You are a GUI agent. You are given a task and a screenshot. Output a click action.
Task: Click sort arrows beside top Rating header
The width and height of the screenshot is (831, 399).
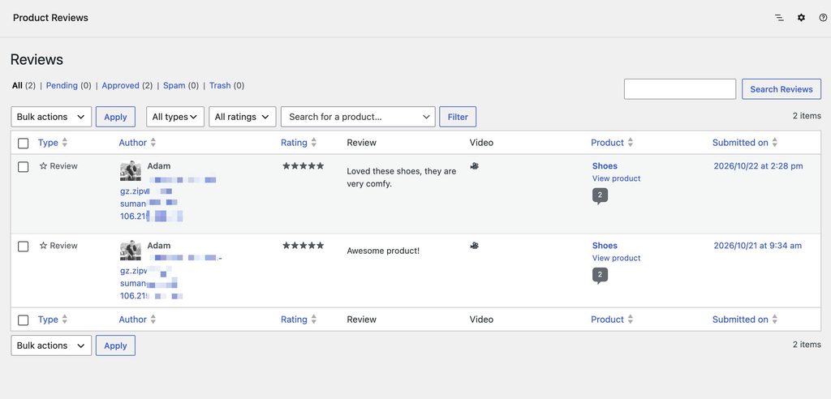[x=314, y=143]
